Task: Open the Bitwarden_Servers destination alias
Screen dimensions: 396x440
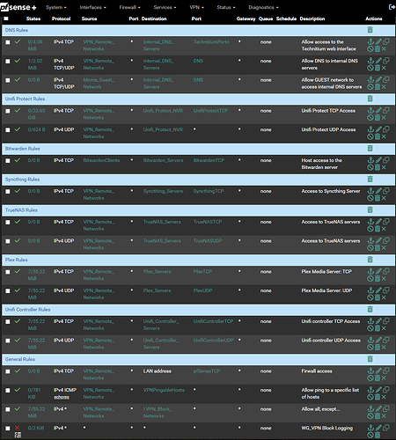Action: coord(163,160)
